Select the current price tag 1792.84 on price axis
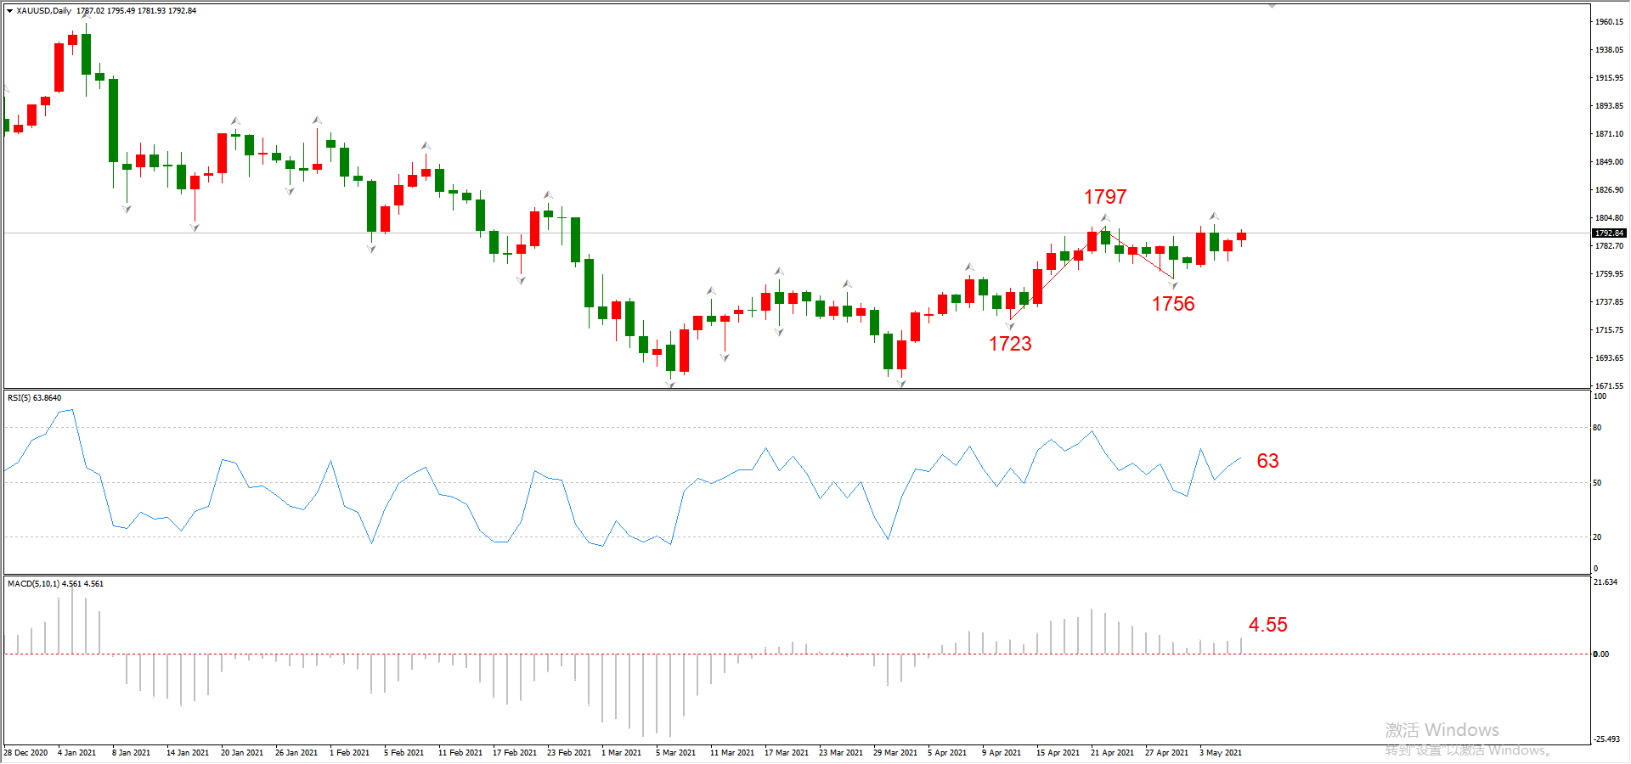1631x764 pixels. tap(1609, 233)
